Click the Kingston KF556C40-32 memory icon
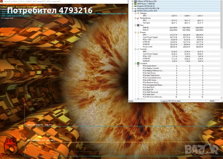Image resolution: width=223 pixels, height=159 pixels. coord(135,6)
